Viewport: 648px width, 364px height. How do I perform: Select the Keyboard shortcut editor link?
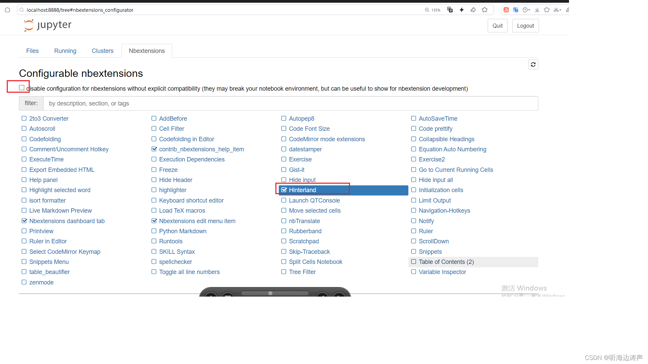[191, 201]
